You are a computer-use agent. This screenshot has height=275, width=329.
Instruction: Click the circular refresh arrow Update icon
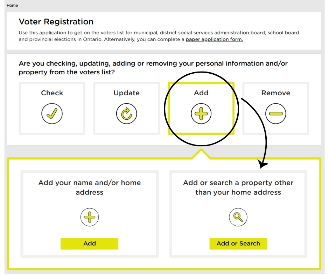point(126,114)
